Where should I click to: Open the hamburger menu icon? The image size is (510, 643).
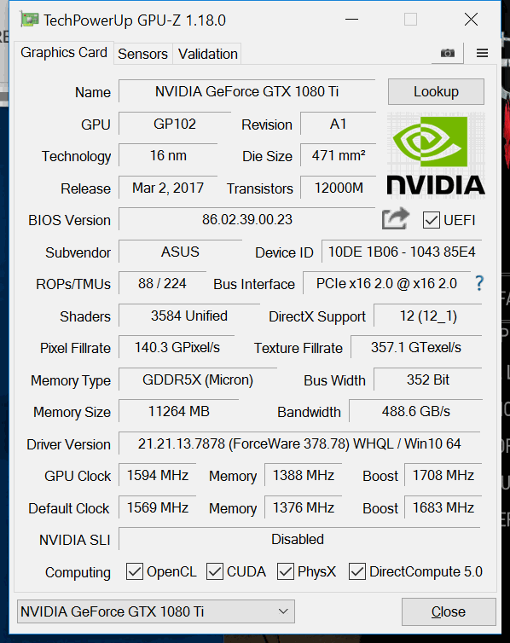(x=482, y=53)
